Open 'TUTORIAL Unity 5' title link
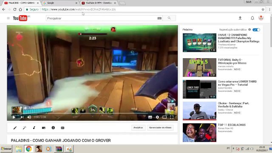Image resolution: width=272 pixels, height=153 pixels. pos(232,61)
